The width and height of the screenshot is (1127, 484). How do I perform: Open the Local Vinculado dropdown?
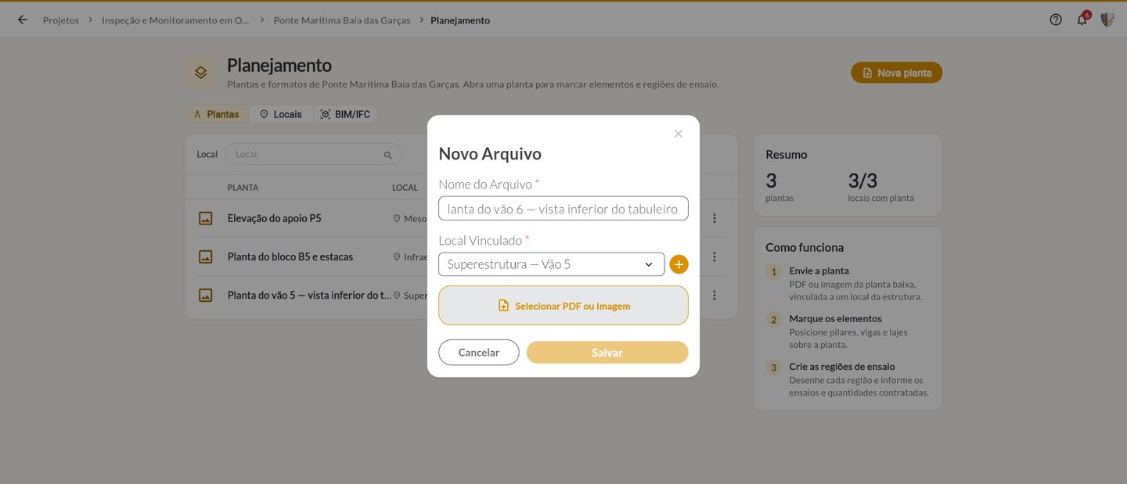click(x=552, y=264)
